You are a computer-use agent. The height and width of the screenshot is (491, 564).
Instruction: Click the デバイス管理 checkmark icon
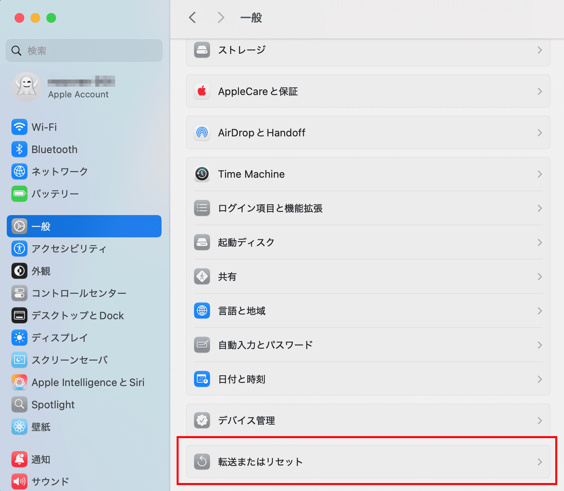click(202, 421)
